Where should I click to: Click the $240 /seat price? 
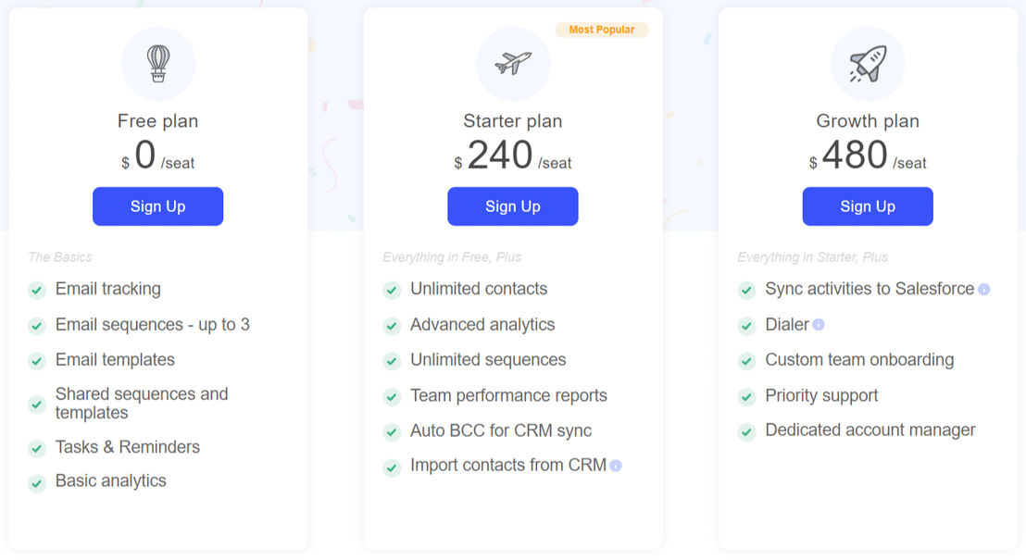(513, 156)
